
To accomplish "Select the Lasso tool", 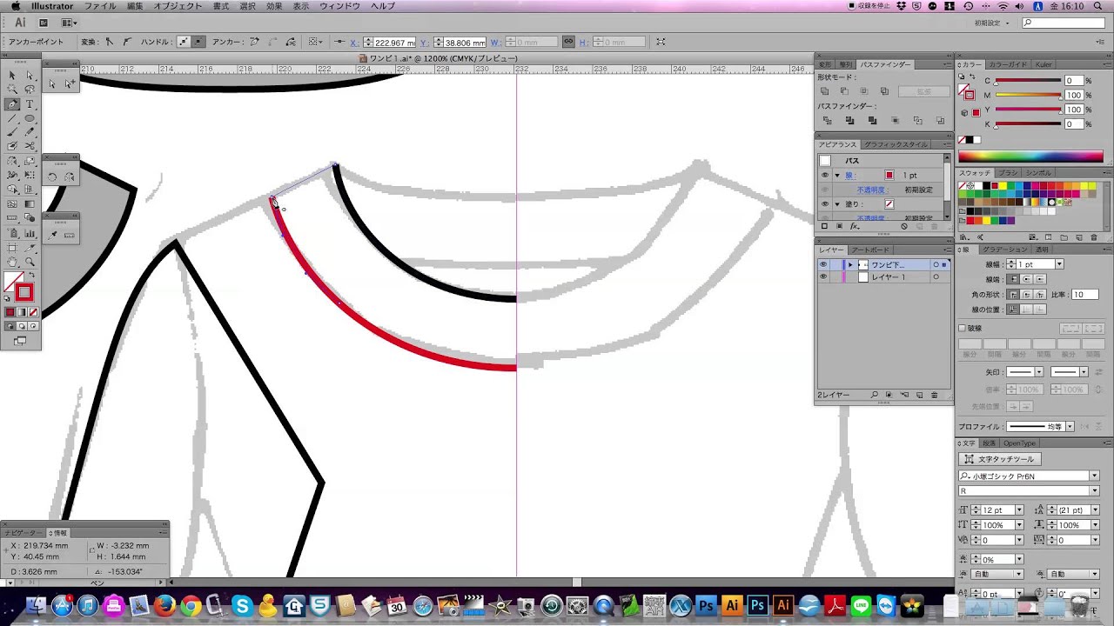I will tap(30, 90).
